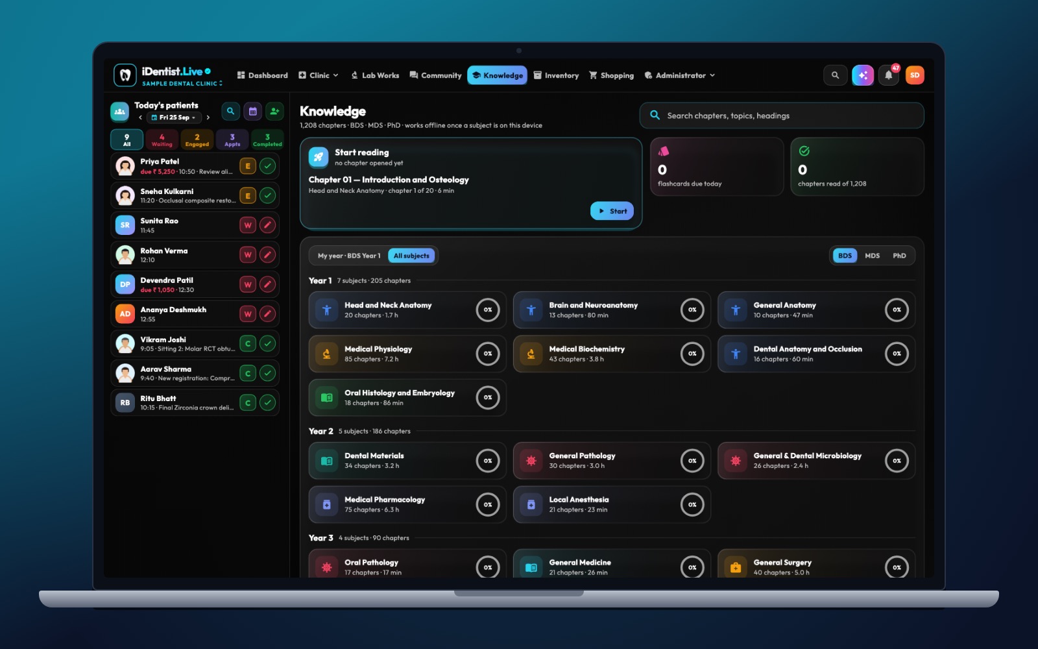Open the AI sparkle assistant icon
Image resolution: width=1038 pixels, height=649 pixels.
862,75
